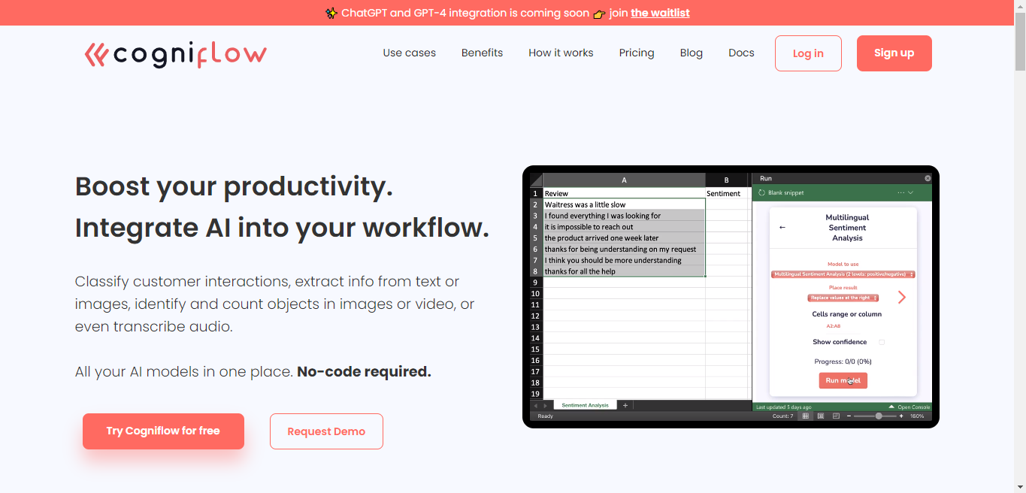Click the scrollbar up arrow
Screen dimensions: 1026x493
(1020, 6)
